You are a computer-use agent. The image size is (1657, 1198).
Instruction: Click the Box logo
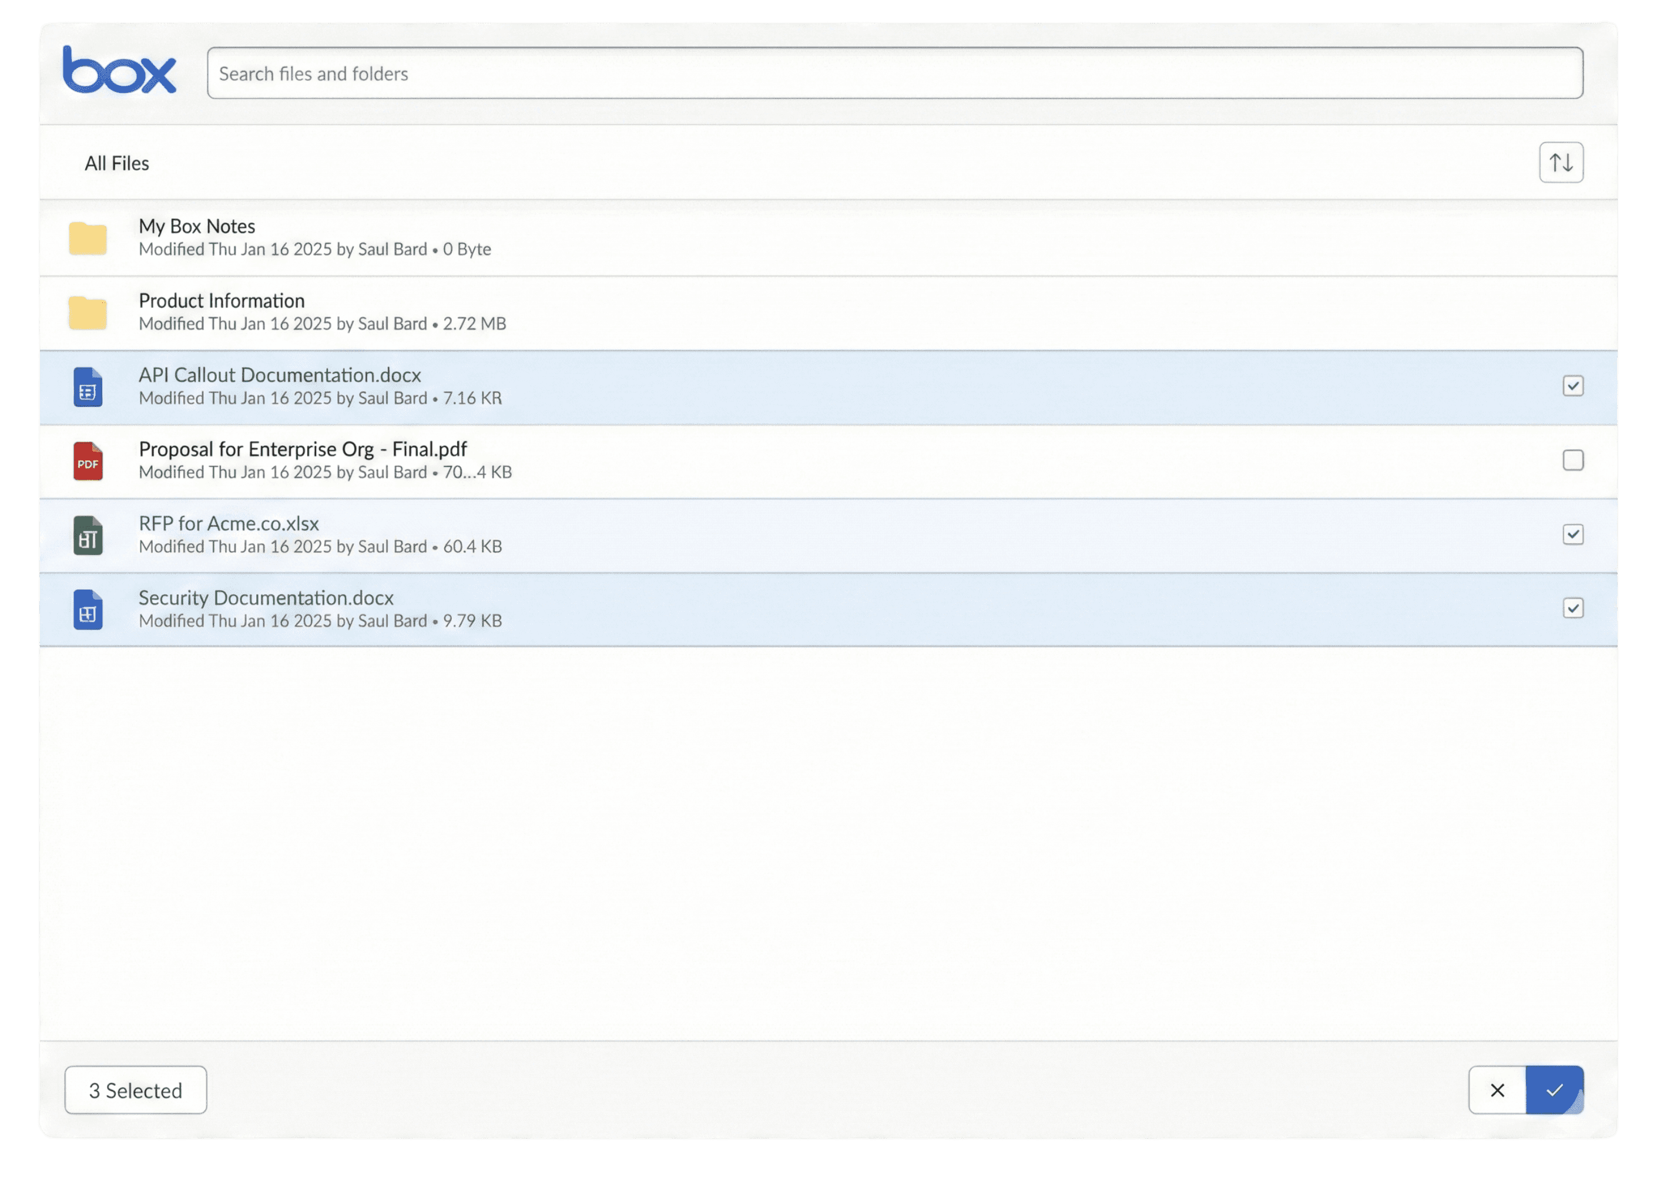point(119,71)
